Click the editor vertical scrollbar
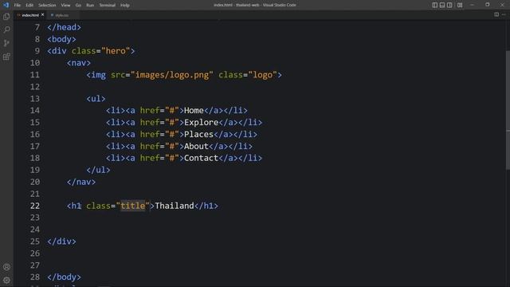Image resolution: width=510 pixels, height=287 pixels. click(x=508, y=110)
